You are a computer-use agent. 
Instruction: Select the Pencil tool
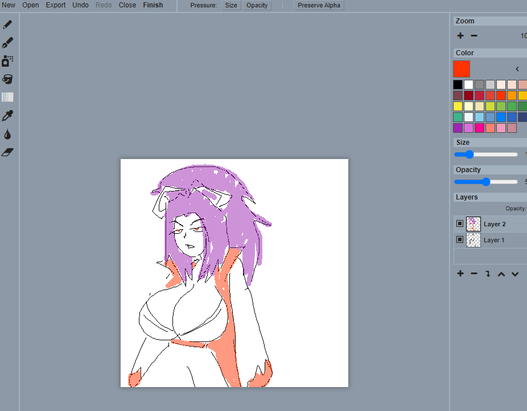pos(7,25)
